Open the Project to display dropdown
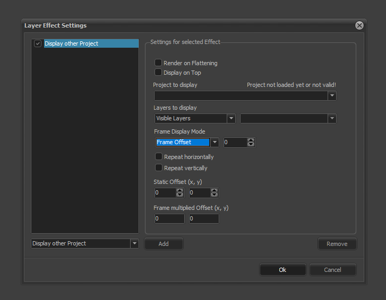This screenshot has height=300, width=386. [332, 96]
